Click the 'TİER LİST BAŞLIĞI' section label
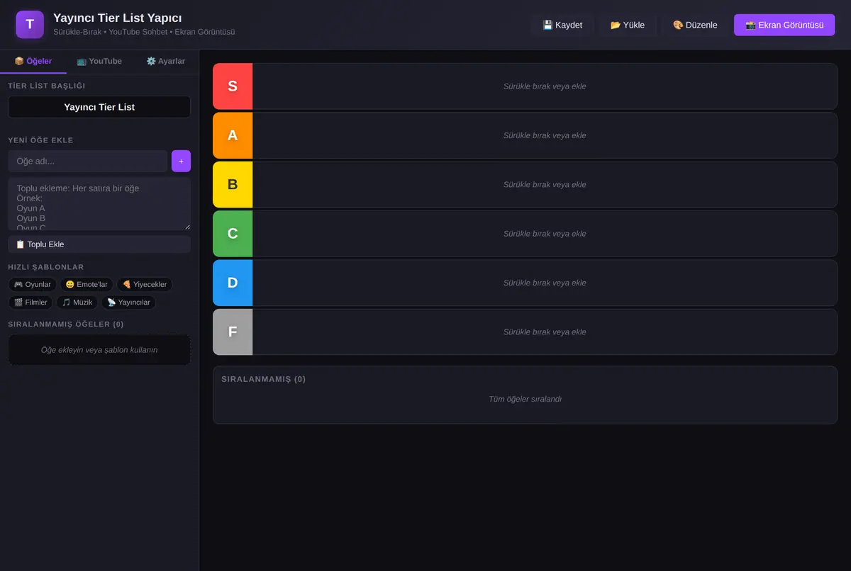The width and height of the screenshot is (851, 571). coord(47,86)
